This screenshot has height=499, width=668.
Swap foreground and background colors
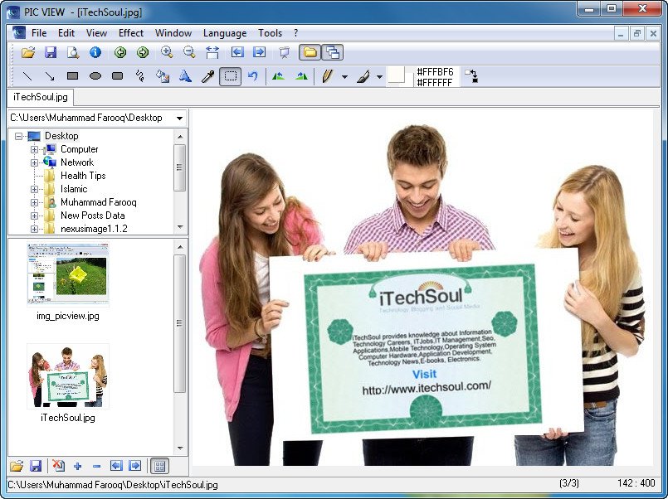[471, 76]
